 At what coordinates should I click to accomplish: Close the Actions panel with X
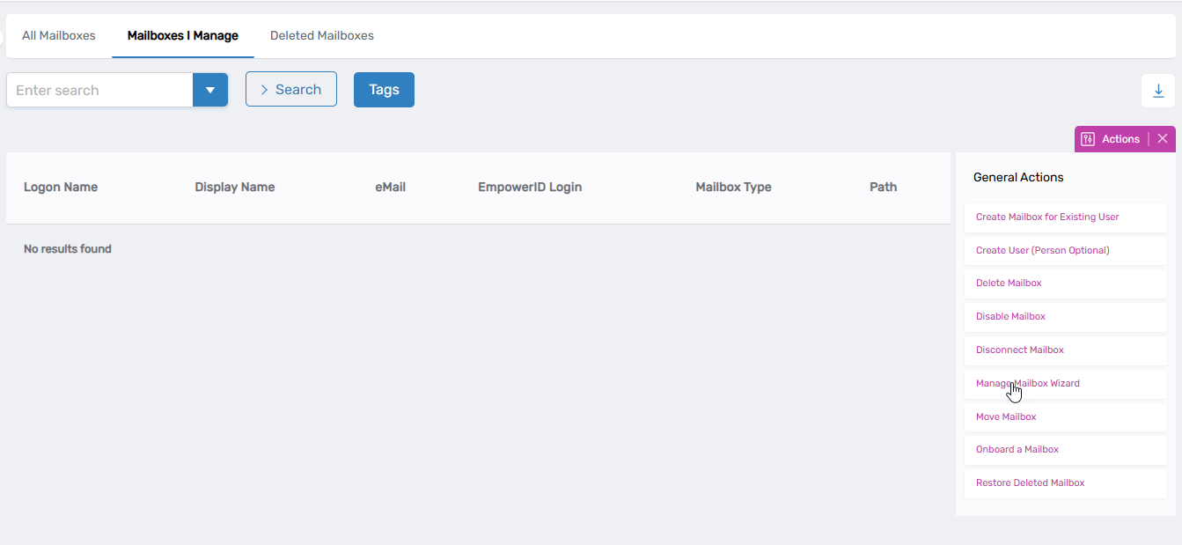click(x=1163, y=139)
